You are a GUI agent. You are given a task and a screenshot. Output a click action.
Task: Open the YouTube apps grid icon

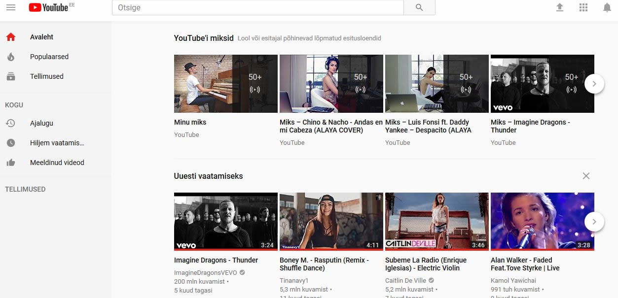pyautogui.click(x=583, y=7)
